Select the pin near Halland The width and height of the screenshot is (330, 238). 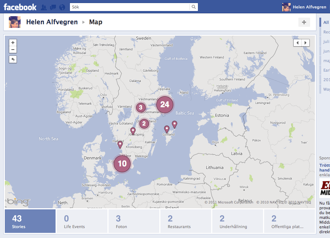pos(120,145)
